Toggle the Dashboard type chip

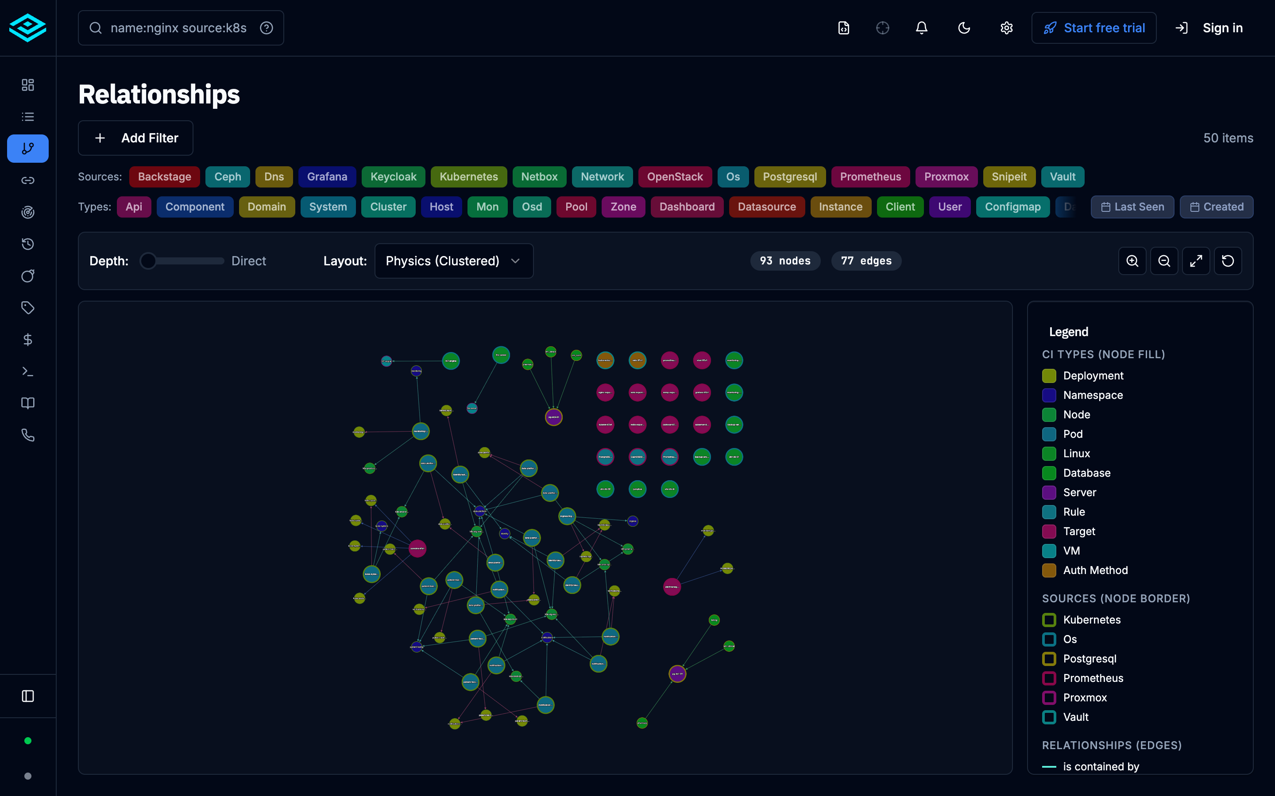[x=687, y=207]
